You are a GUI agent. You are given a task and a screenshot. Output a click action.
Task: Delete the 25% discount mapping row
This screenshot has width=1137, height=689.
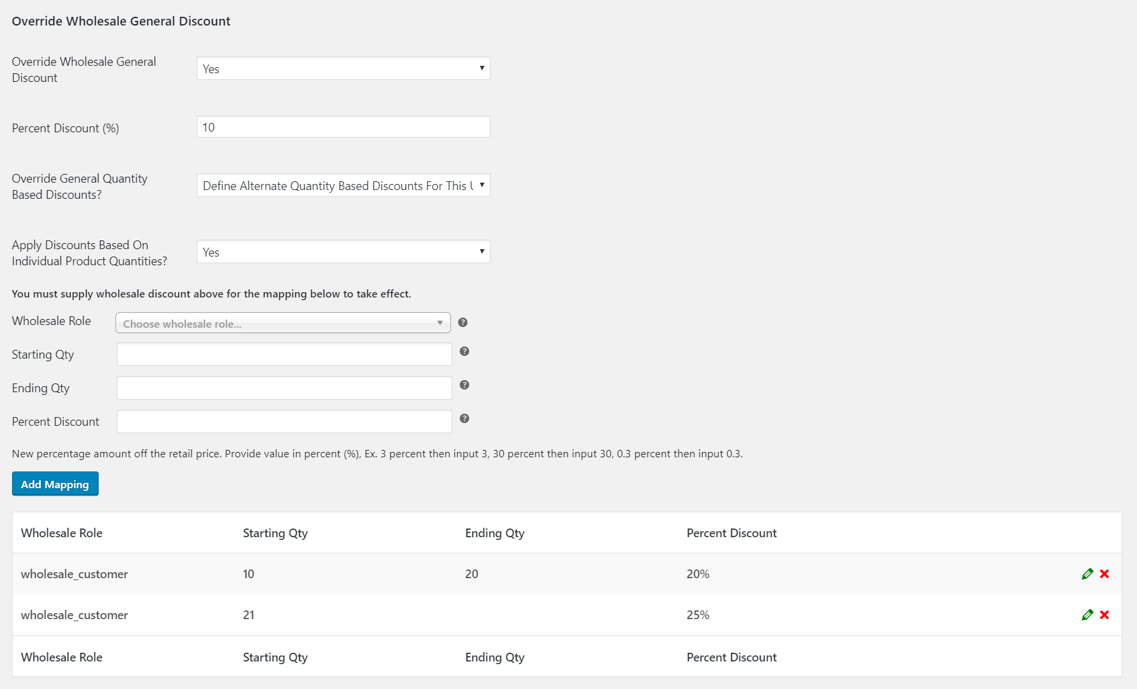click(x=1104, y=614)
